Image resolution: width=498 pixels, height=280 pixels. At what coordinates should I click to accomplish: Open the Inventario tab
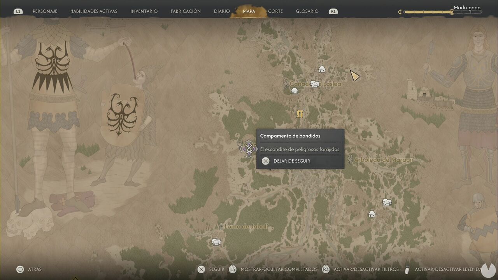(144, 11)
